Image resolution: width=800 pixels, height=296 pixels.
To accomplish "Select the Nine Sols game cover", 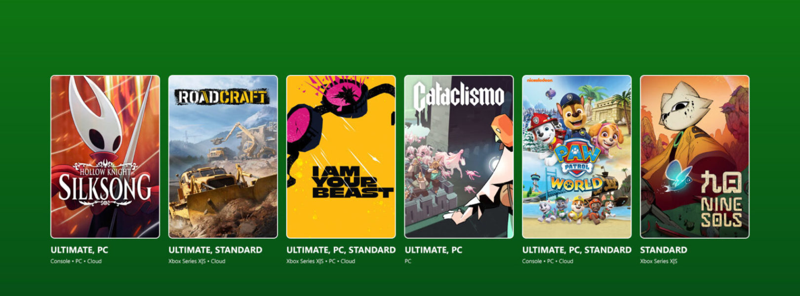I will (695, 157).
